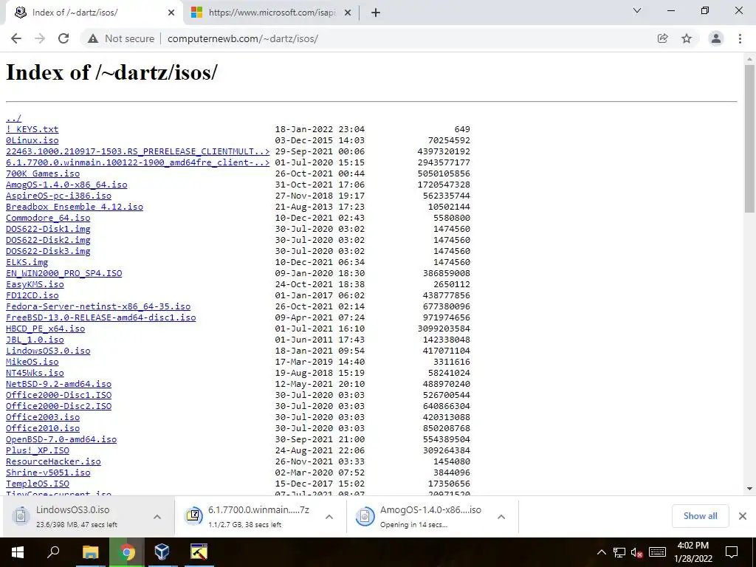Viewport: 756px width, 567px height.
Task: Click the forward navigation arrow
Action: 40,38
